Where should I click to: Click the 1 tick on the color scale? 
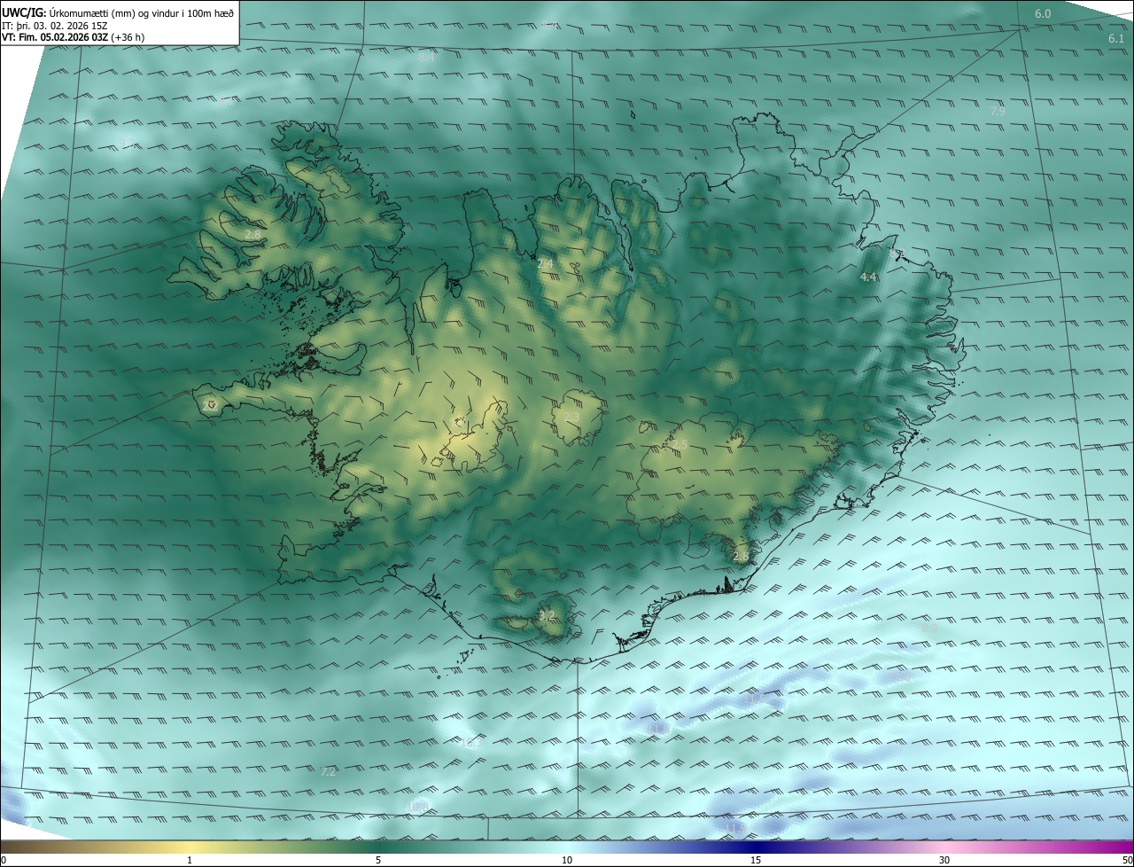coord(190,860)
